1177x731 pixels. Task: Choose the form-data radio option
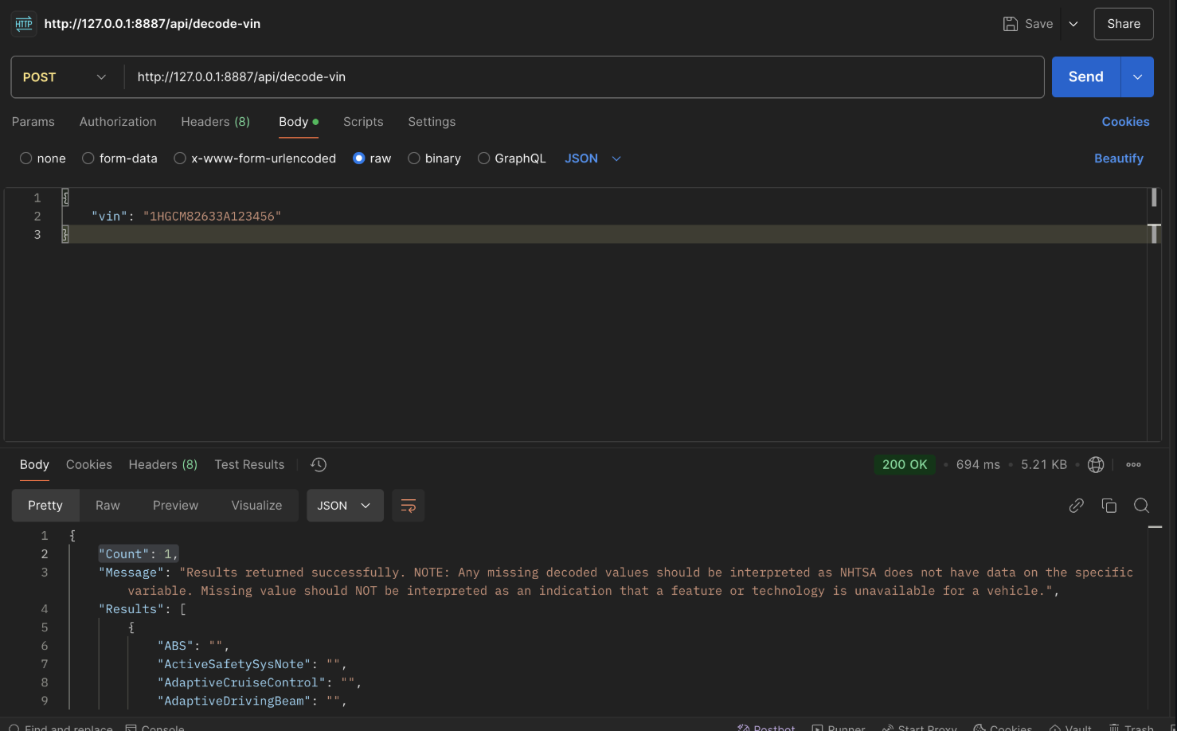(88, 158)
